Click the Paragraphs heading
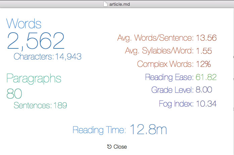The image size is (234, 155). 34,78
